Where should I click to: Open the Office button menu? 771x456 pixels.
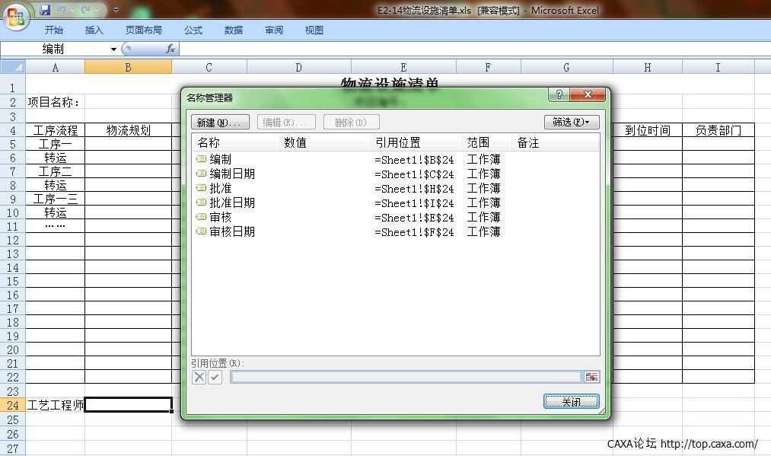[16, 16]
